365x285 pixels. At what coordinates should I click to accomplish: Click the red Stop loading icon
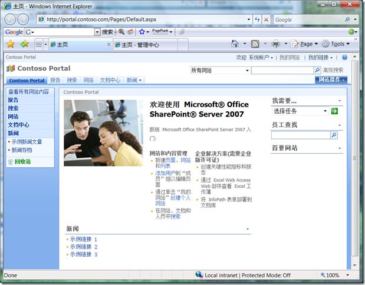[267, 19]
